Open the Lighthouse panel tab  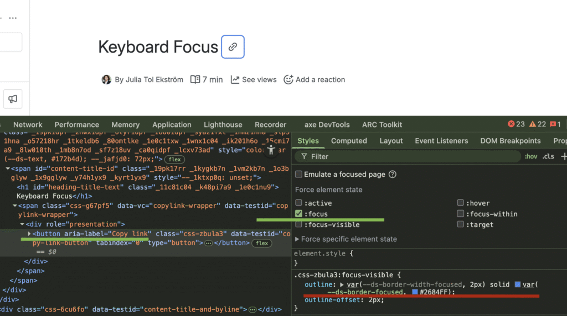[223, 125]
